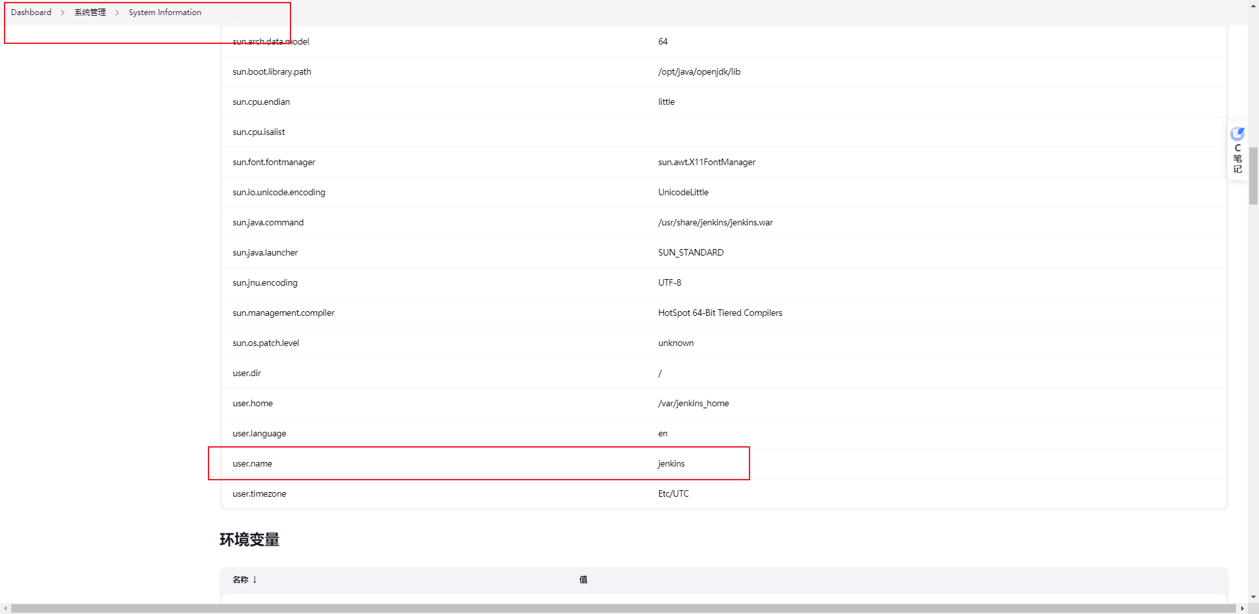Select value little
1259x614 pixels.
(x=666, y=102)
